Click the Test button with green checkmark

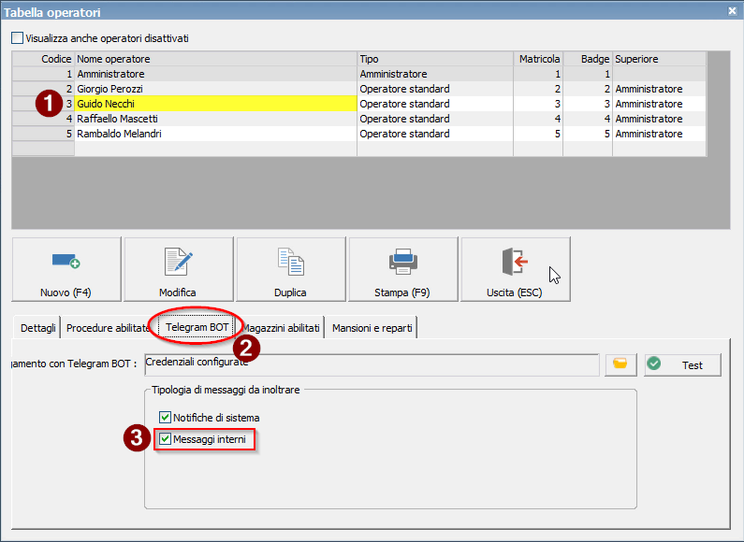682,364
